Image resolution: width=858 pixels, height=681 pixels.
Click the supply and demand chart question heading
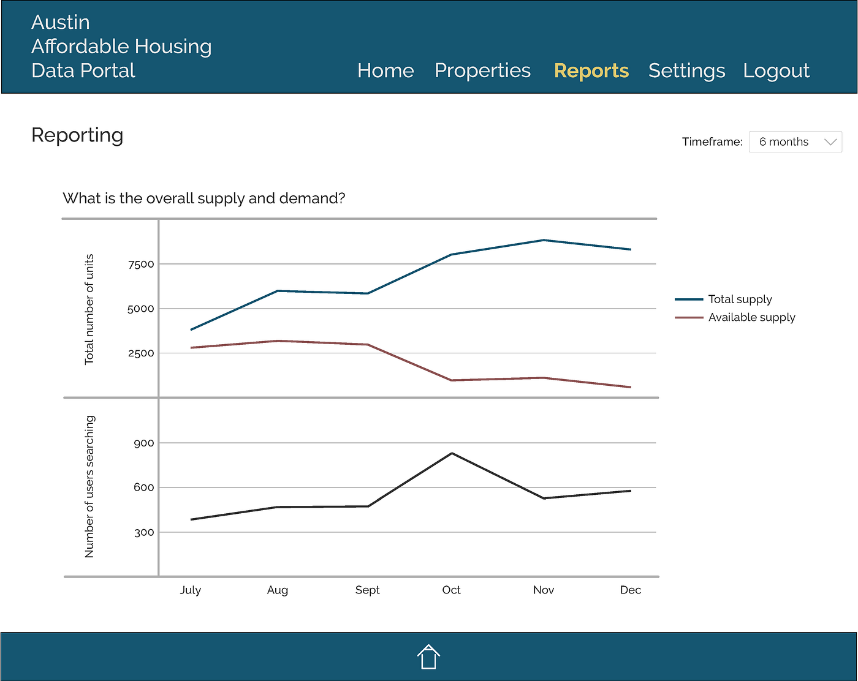(x=204, y=198)
